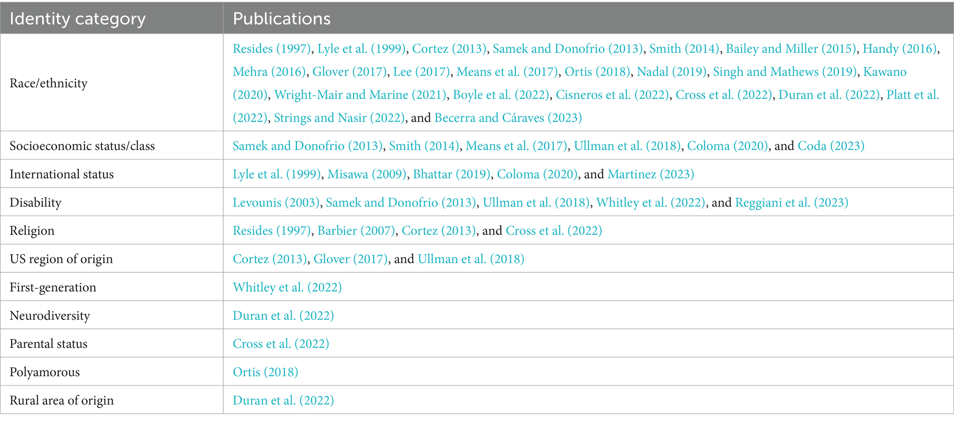
Task: Open Duran et al. (2022) in Neurodiversity row
Action: point(283,316)
